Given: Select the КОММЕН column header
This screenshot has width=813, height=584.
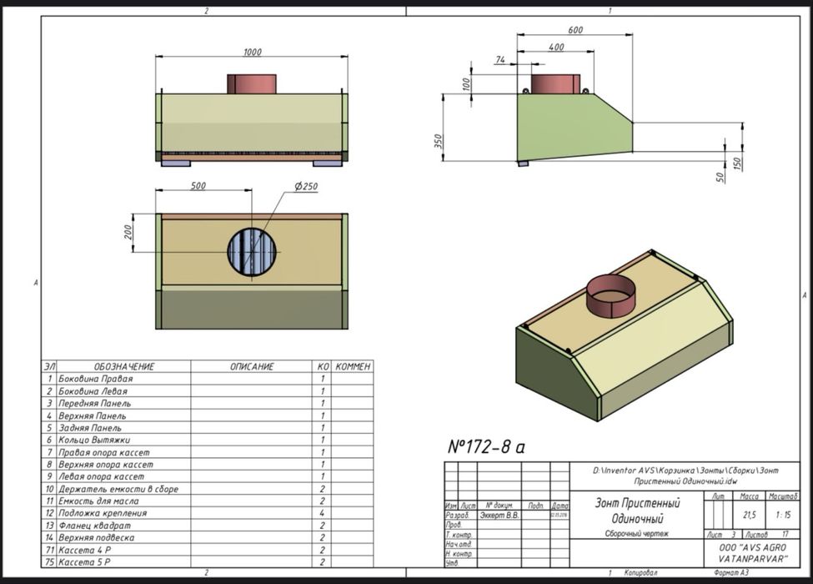Looking at the screenshot, I should click(x=353, y=367).
